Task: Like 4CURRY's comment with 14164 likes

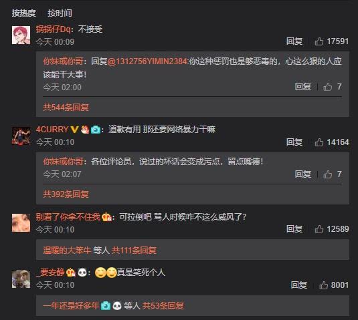Action: click(319, 142)
